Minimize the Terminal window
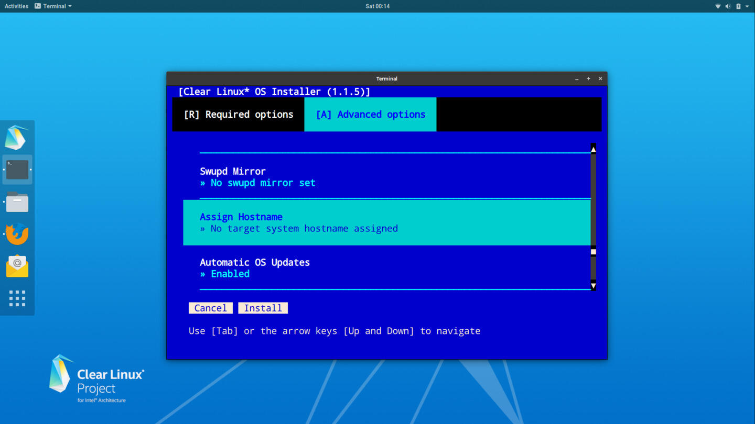The image size is (755, 424). (577, 79)
